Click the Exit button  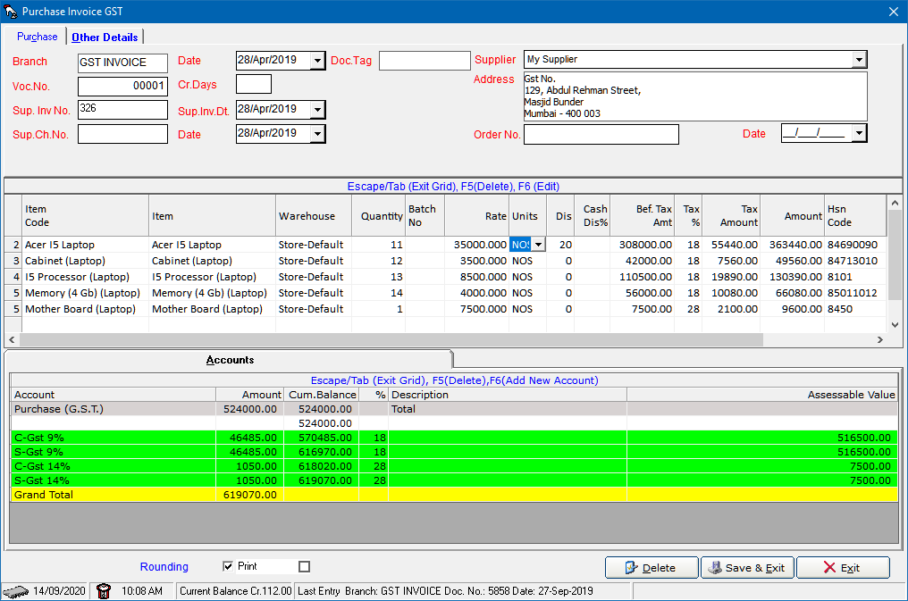pos(842,568)
